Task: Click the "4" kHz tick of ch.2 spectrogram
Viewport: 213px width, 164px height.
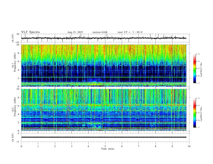Action: click(19, 114)
